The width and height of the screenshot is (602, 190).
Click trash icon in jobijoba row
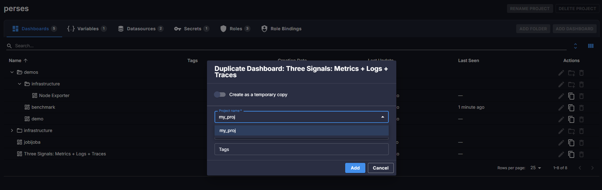tap(581, 143)
